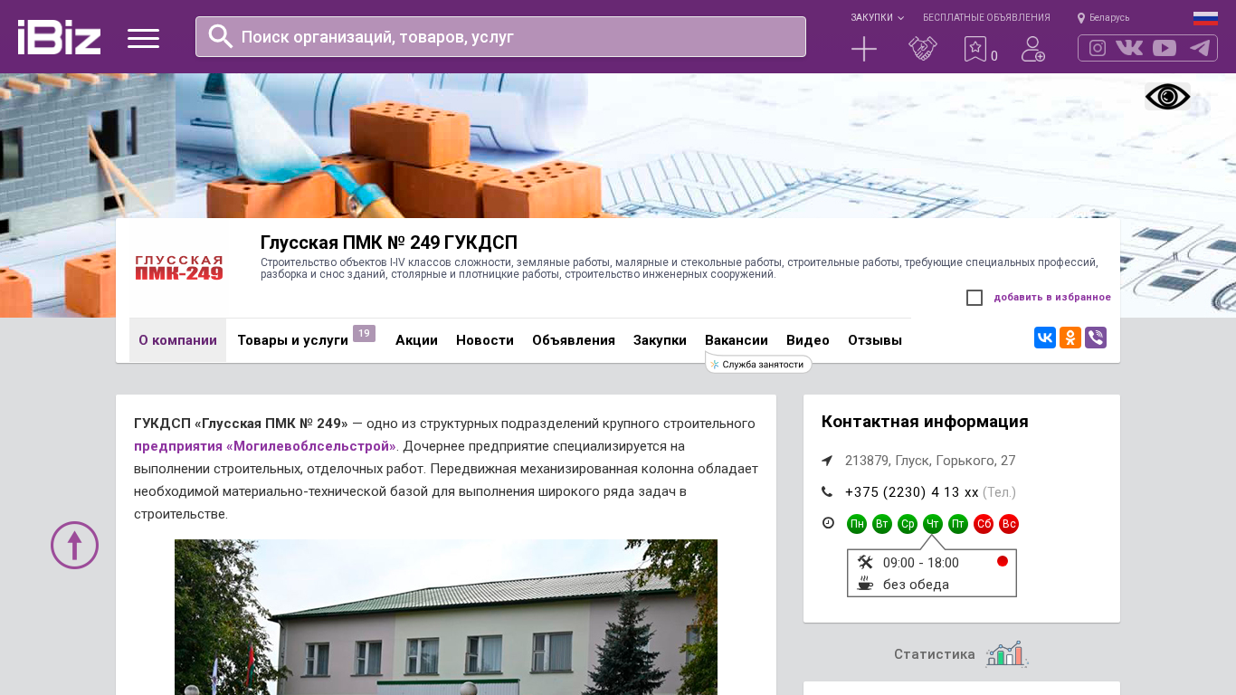Select the Сб weekday circle
Viewport: 1236px width, 695px height.
984,524
